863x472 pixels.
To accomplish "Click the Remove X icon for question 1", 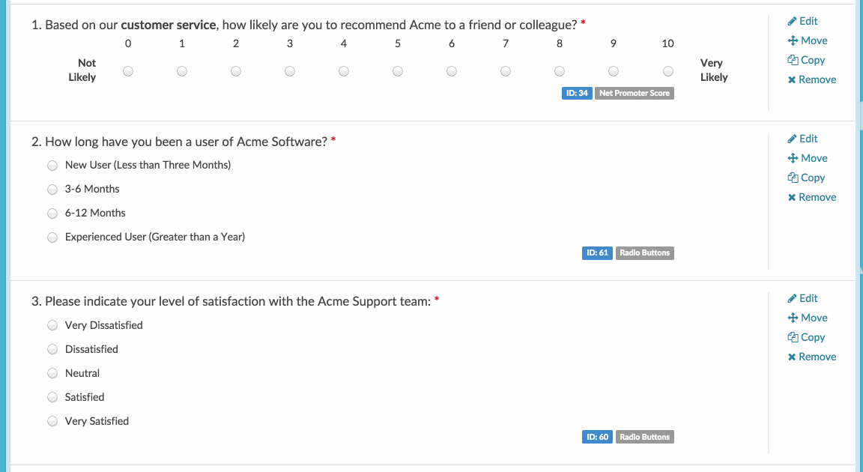I will tap(792, 79).
